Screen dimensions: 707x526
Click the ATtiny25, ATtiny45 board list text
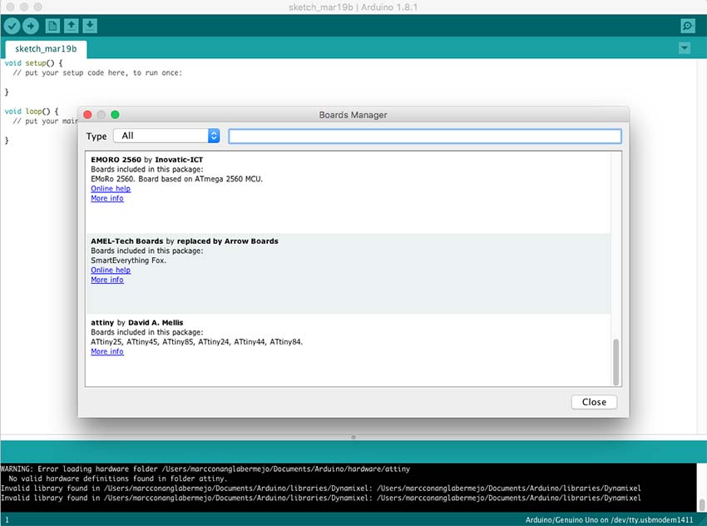pyautogui.click(x=196, y=342)
